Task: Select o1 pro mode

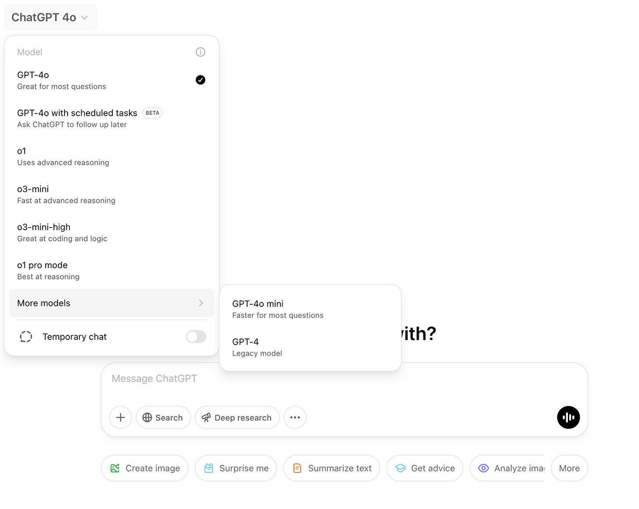Action: point(111,271)
